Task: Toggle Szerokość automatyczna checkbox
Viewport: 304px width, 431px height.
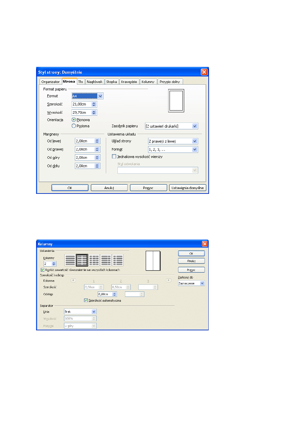Action: coord(86,301)
